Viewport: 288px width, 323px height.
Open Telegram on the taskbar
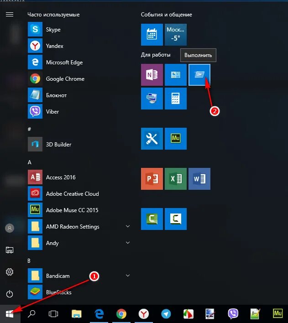(x=166, y=314)
